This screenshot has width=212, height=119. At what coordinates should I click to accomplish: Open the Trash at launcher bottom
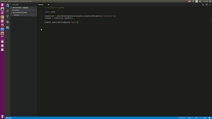(x=2, y=117)
